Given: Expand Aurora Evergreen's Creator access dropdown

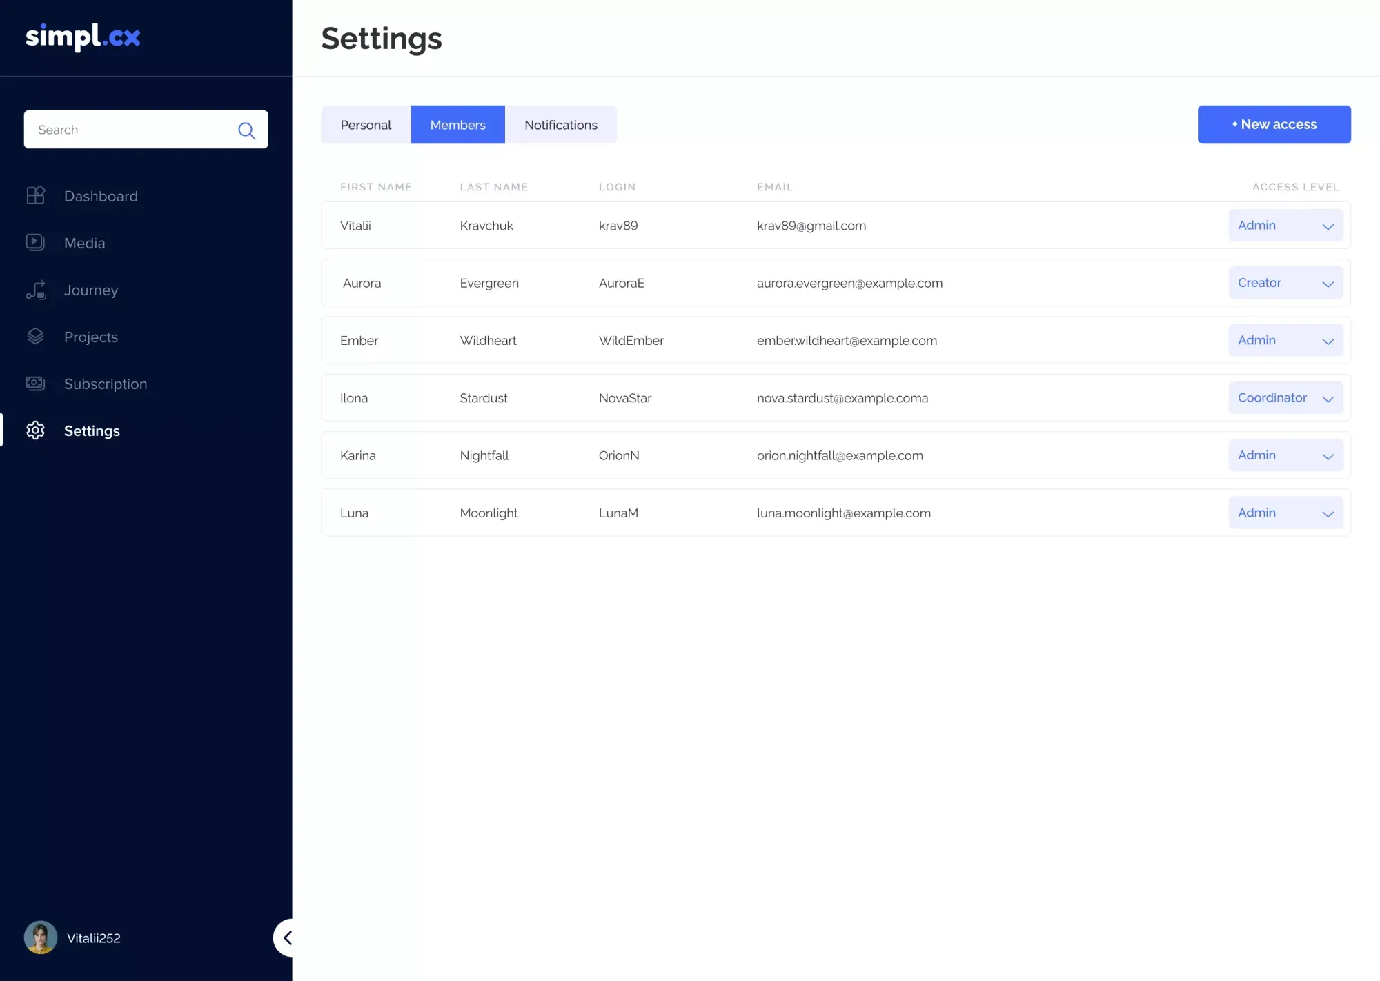Looking at the screenshot, I should (1285, 283).
